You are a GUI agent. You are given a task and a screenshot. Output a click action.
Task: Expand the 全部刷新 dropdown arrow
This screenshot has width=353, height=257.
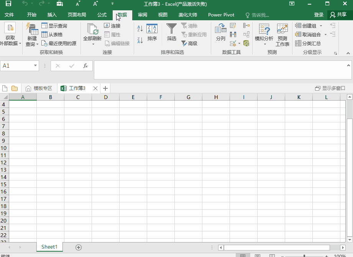[x=93, y=44]
